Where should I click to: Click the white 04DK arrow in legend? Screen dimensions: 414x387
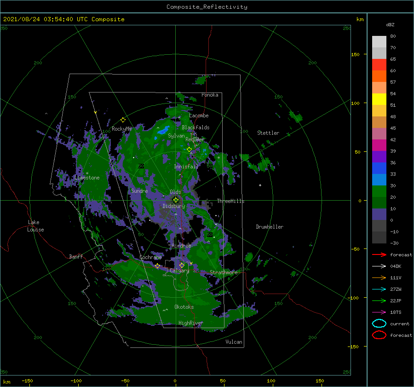379,266
